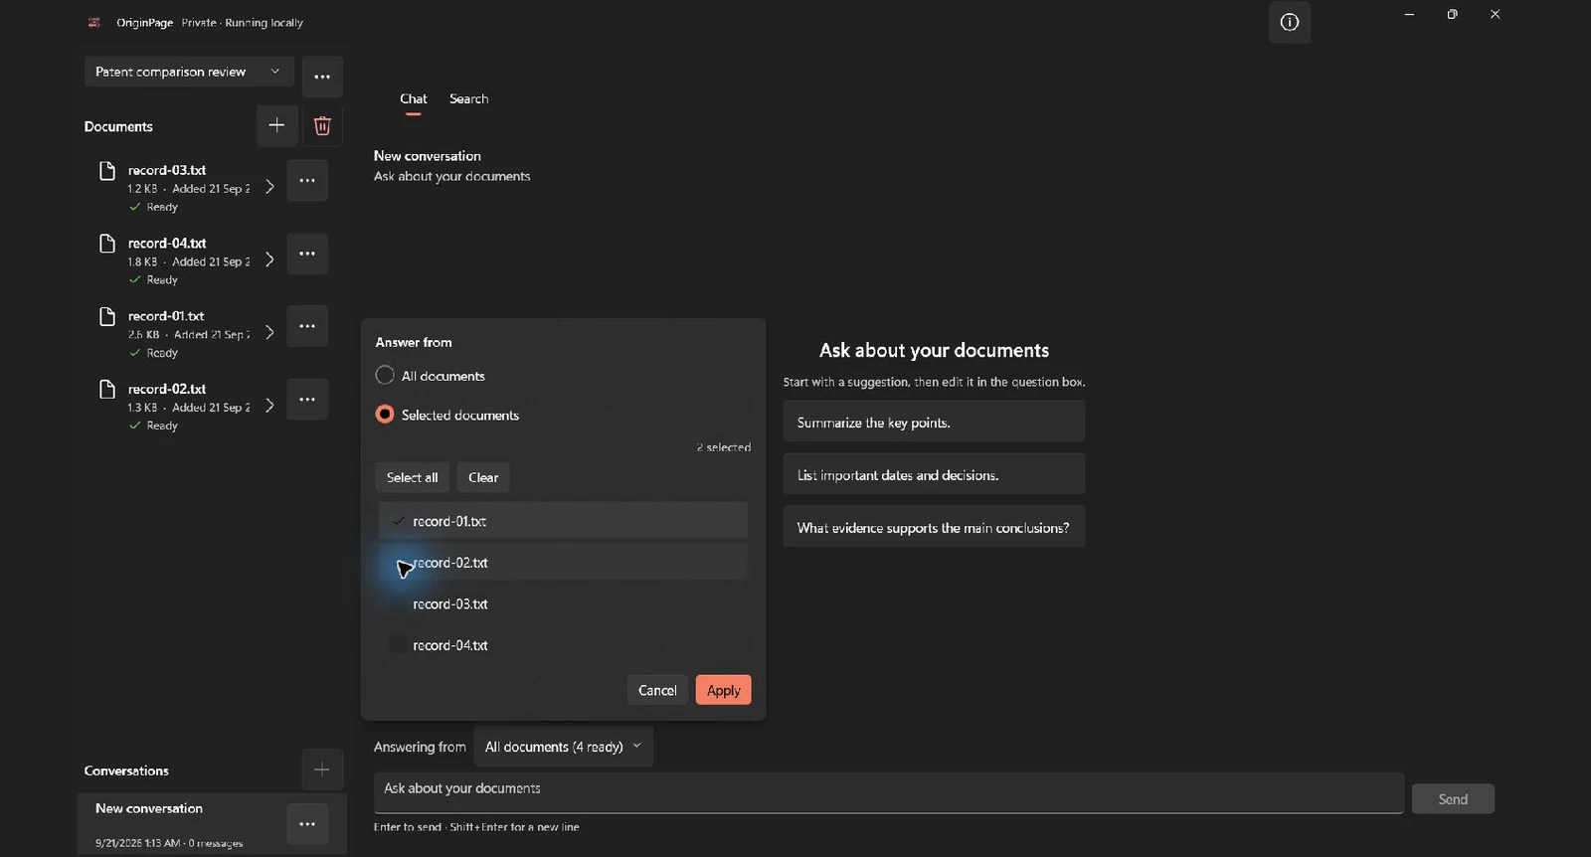Expand record-03.txt details chevron
This screenshot has height=857, width=1591.
(x=268, y=187)
